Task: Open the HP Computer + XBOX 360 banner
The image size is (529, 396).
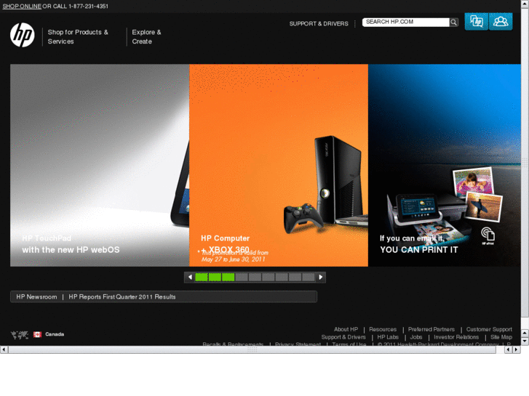Action: click(279, 165)
